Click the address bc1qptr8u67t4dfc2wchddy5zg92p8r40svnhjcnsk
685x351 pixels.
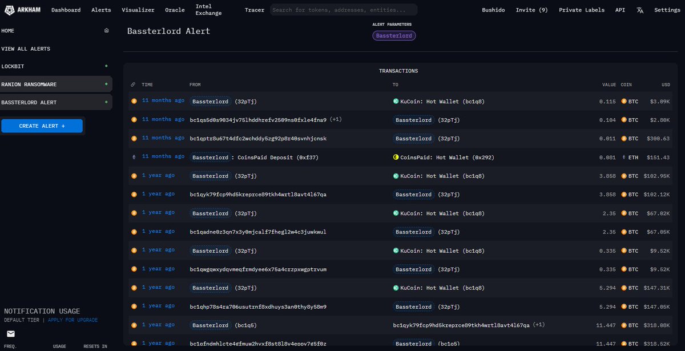point(258,138)
